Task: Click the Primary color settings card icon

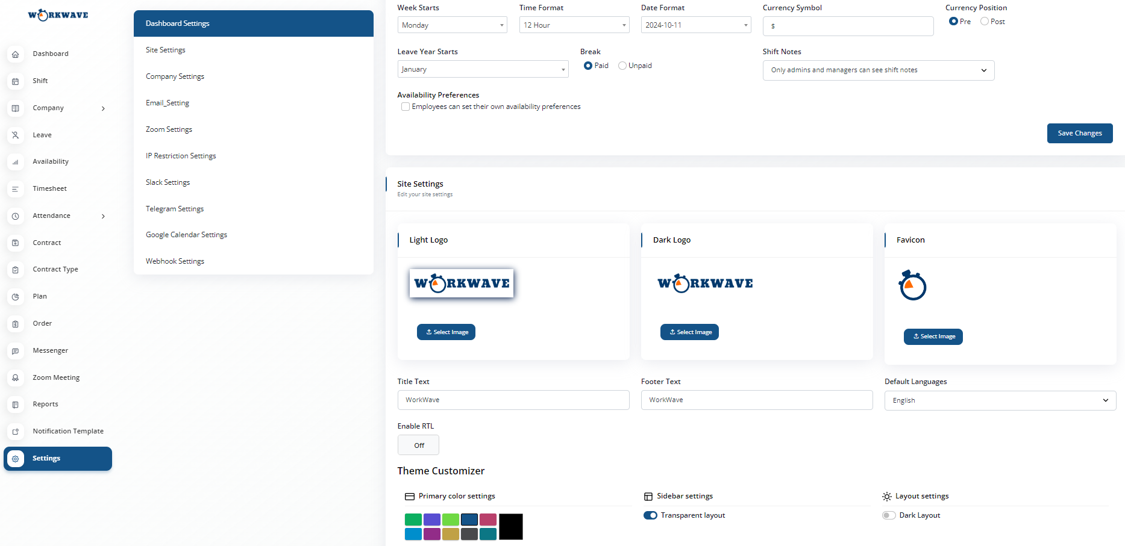Action: (410, 497)
